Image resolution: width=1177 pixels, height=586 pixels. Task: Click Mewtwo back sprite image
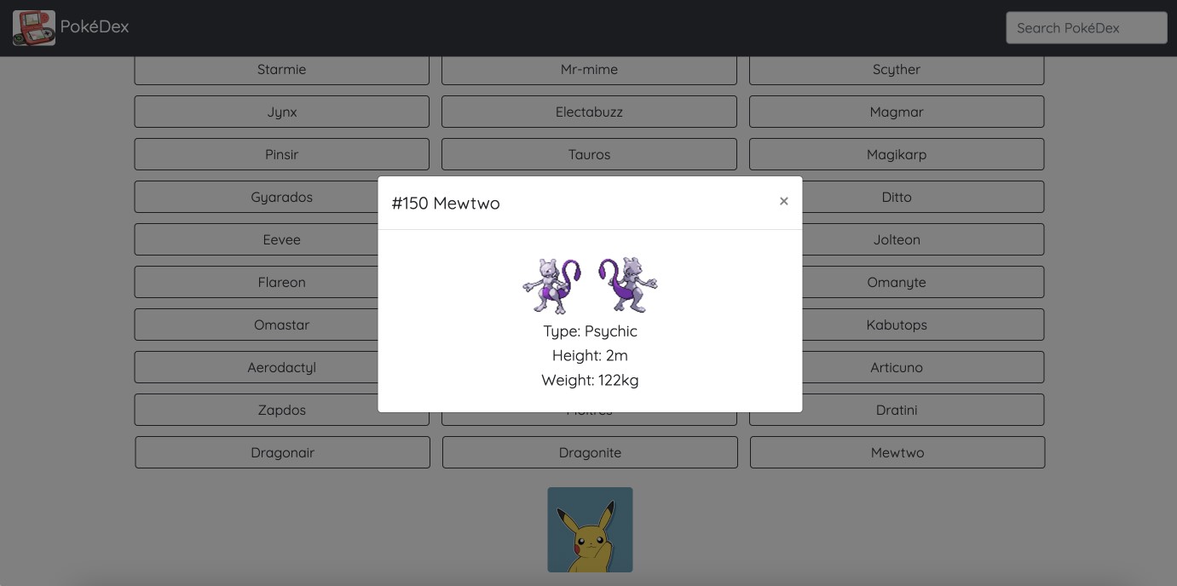(628, 285)
